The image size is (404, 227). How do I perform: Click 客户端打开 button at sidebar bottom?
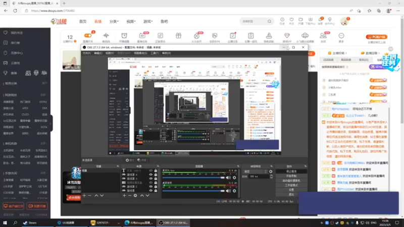[x=14, y=206]
